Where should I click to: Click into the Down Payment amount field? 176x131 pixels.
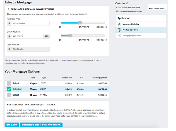[27, 36]
